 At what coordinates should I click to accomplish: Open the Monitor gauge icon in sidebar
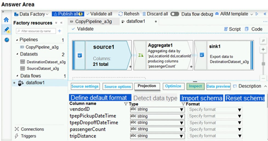point(7,40)
